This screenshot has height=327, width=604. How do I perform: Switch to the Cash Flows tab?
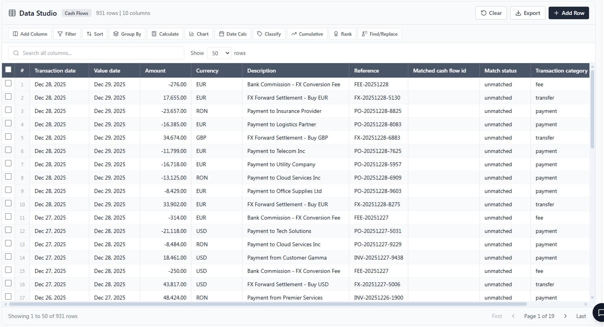(x=76, y=13)
